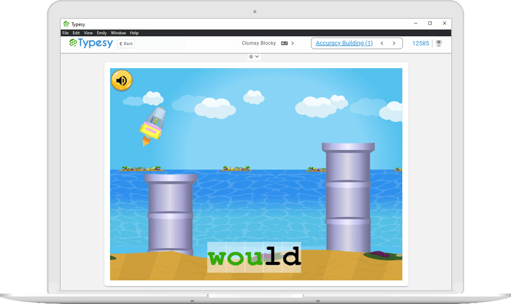Open the View menu

tap(88, 33)
